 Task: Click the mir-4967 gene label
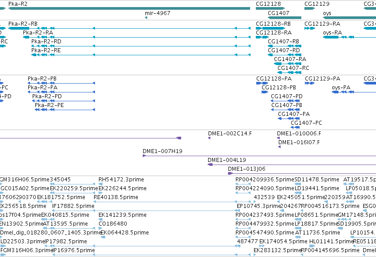(x=158, y=13)
